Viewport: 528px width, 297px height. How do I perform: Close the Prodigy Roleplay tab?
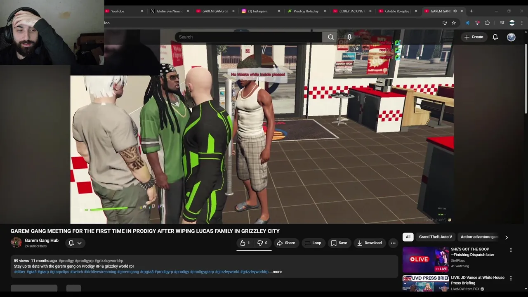(x=325, y=11)
